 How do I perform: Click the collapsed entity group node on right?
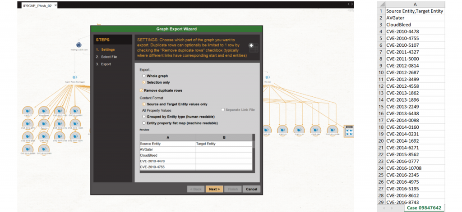349,130
